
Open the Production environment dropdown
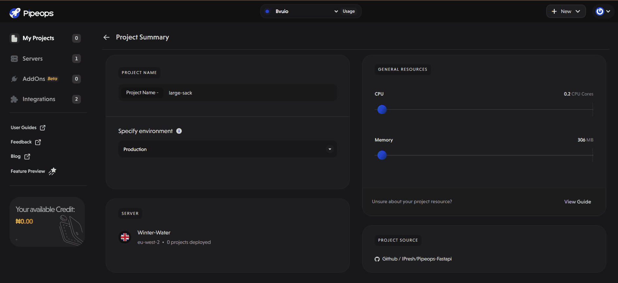(228, 149)
